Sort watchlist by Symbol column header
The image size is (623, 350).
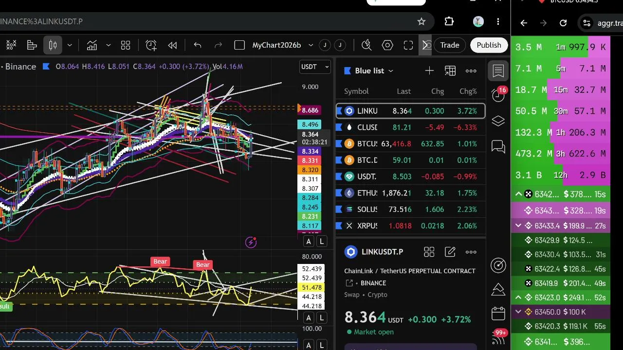(x=356, y=91)
